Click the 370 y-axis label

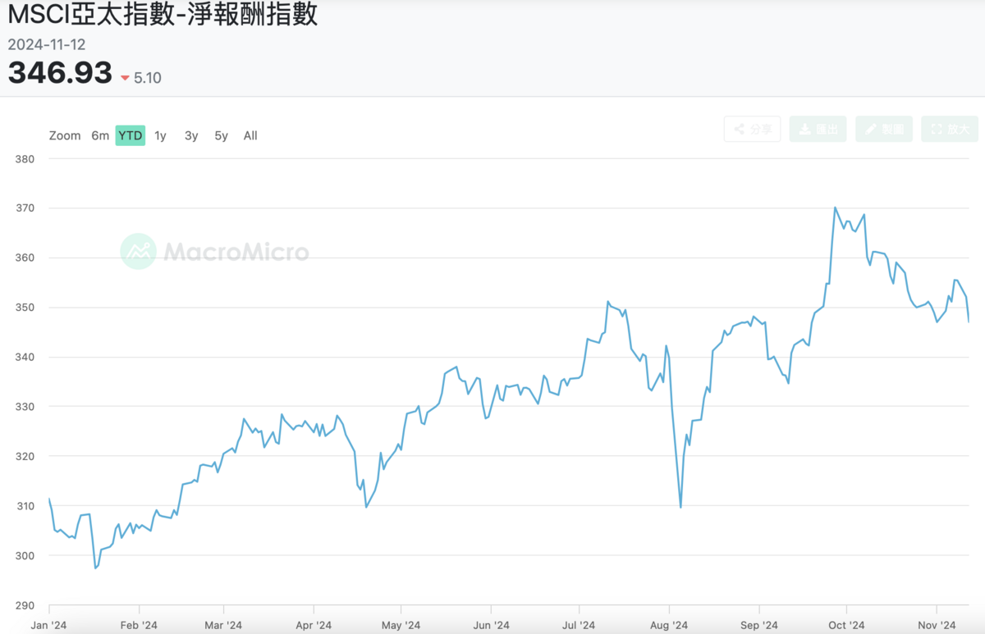coord(25,208)
